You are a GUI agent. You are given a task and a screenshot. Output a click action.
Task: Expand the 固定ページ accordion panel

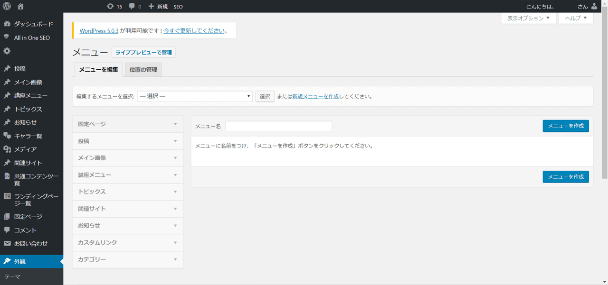(128, 124)
